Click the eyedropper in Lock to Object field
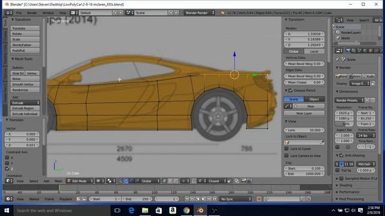This screenshot has height=216, width=385. tap(322, 142)
